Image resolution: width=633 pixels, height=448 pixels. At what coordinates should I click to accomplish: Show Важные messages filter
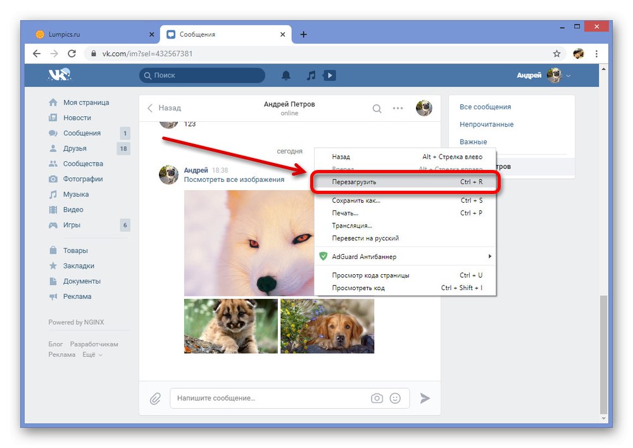[473, 142]
